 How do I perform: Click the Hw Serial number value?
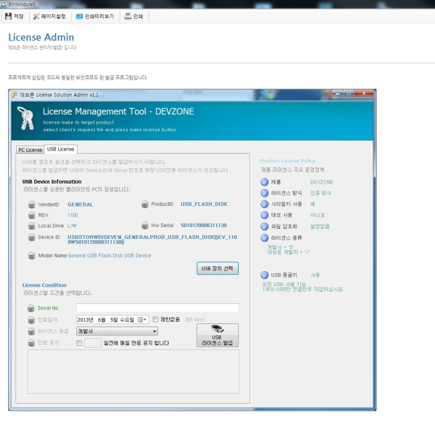[x=204, y=225]
